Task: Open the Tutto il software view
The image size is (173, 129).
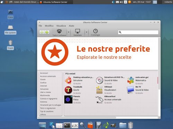Action: 59,32
